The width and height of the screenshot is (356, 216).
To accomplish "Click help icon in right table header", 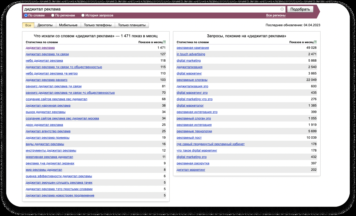I will pyautogui.click(x=315, y=42).
